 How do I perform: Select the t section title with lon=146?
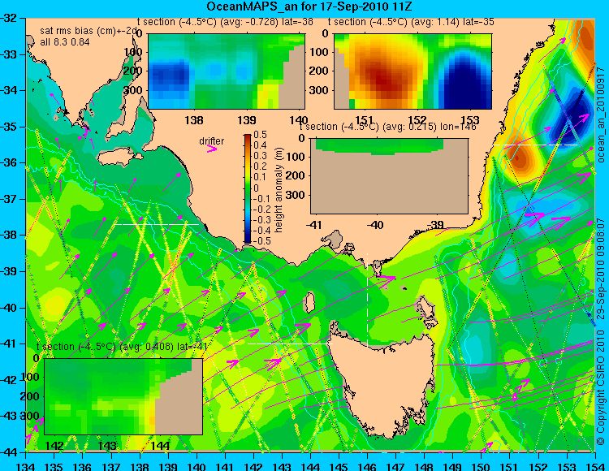[389, 127]
